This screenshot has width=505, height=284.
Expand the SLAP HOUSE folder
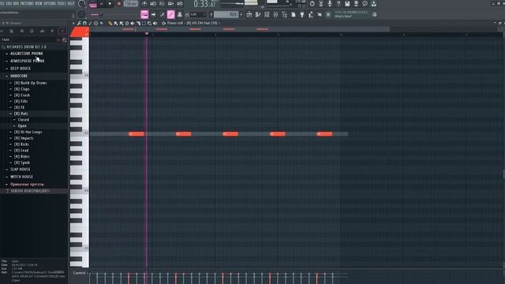coord(21,170)
